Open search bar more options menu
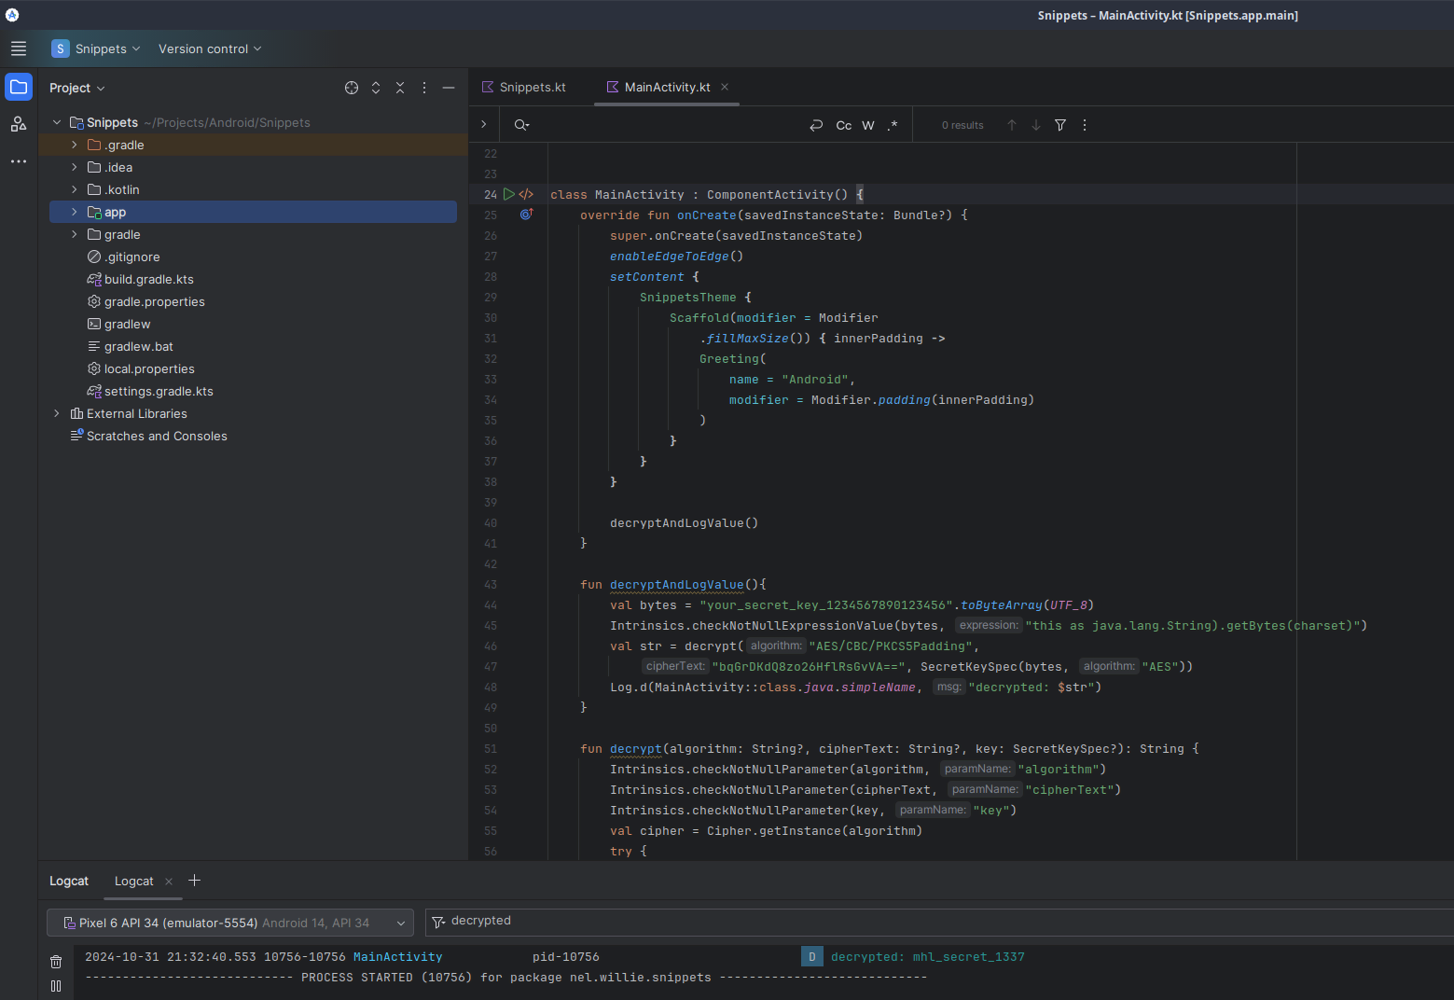The image size is (1454, 1000). [x=1085, y=125]
